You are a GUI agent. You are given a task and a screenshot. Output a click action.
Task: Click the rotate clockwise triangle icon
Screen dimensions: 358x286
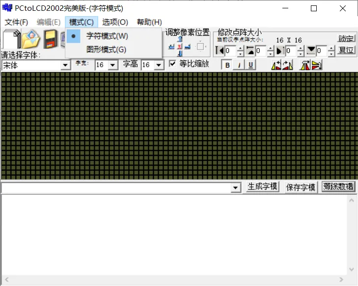[x=287, y=65]
